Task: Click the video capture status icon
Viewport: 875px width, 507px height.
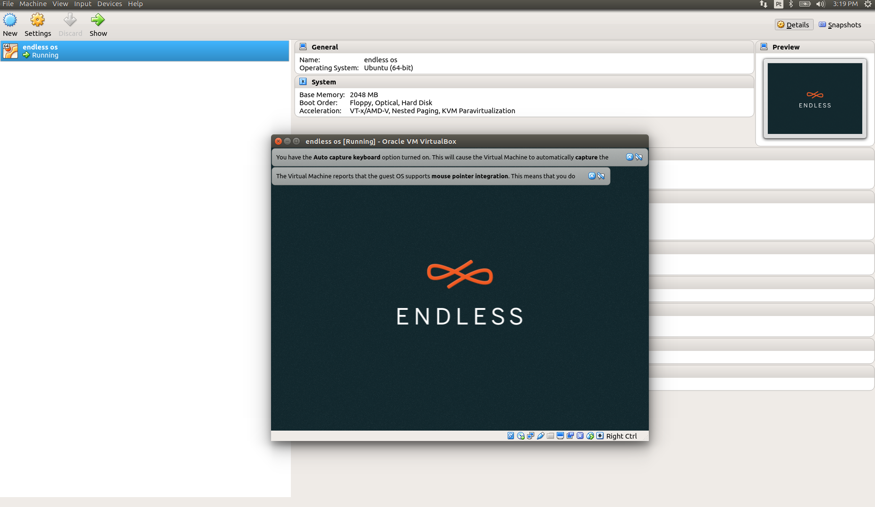Action: pos(570,436)
